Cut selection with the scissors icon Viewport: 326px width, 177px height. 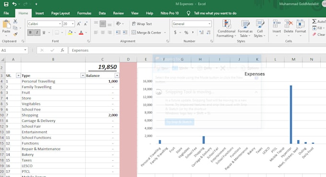point(15,22)
